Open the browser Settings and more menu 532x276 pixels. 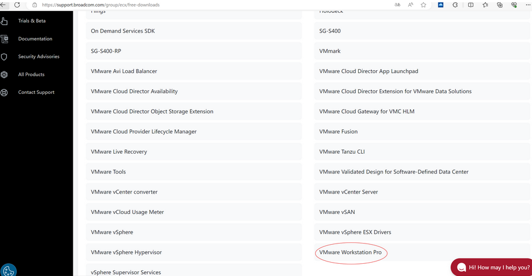527,5
